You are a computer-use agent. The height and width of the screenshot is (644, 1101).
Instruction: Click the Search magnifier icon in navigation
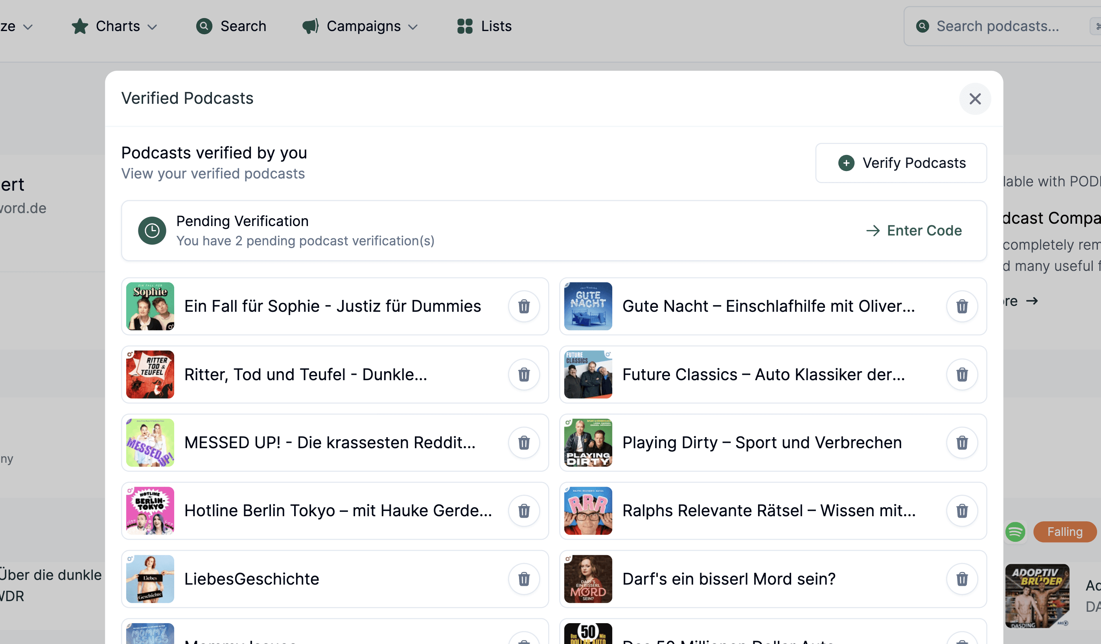click(x=204, y=26)
